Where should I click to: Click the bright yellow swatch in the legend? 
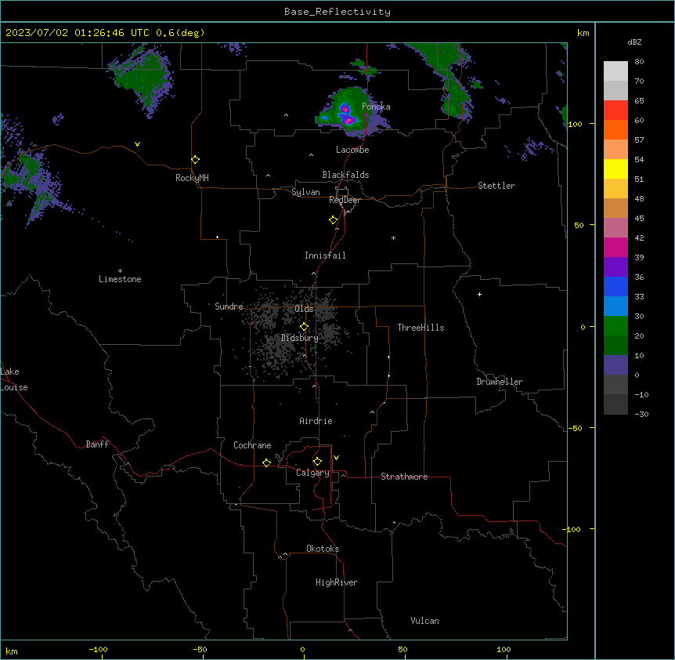pyautogui.click(x=615, y=169)
